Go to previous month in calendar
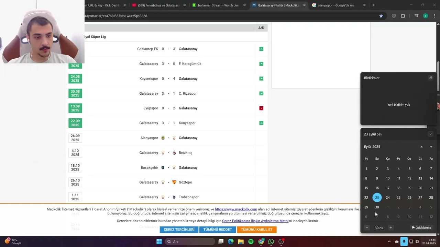The width and height of the screenshot is (440, 247). (x=421, y=147)
